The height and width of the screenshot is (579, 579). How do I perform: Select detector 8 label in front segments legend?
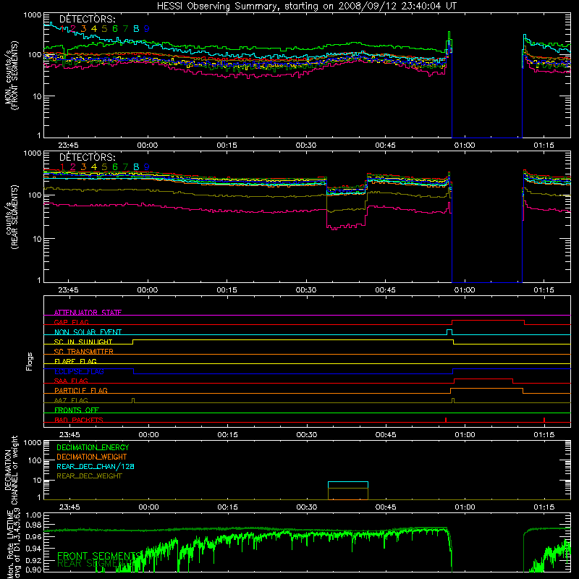coord(136,29)
